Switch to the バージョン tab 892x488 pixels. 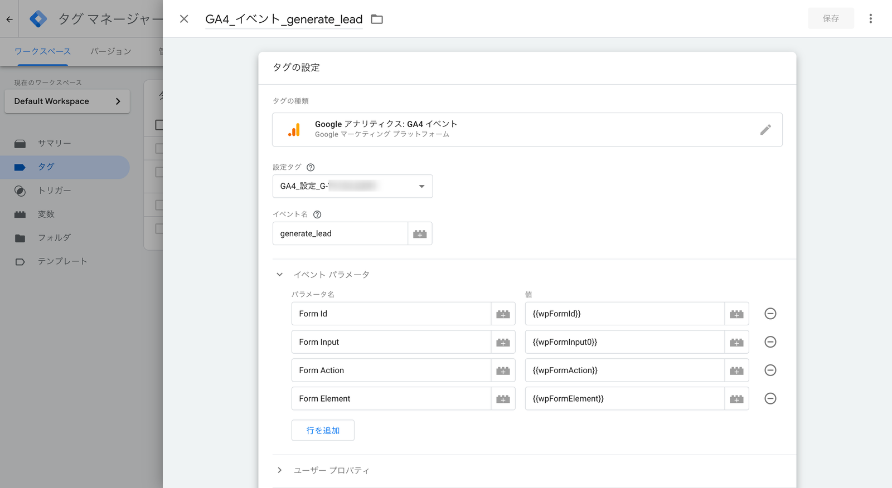tap(111, 51)
